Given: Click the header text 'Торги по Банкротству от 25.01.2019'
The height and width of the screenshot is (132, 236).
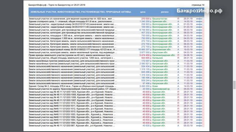Looking at the screenshot, I should coord(67,5).
